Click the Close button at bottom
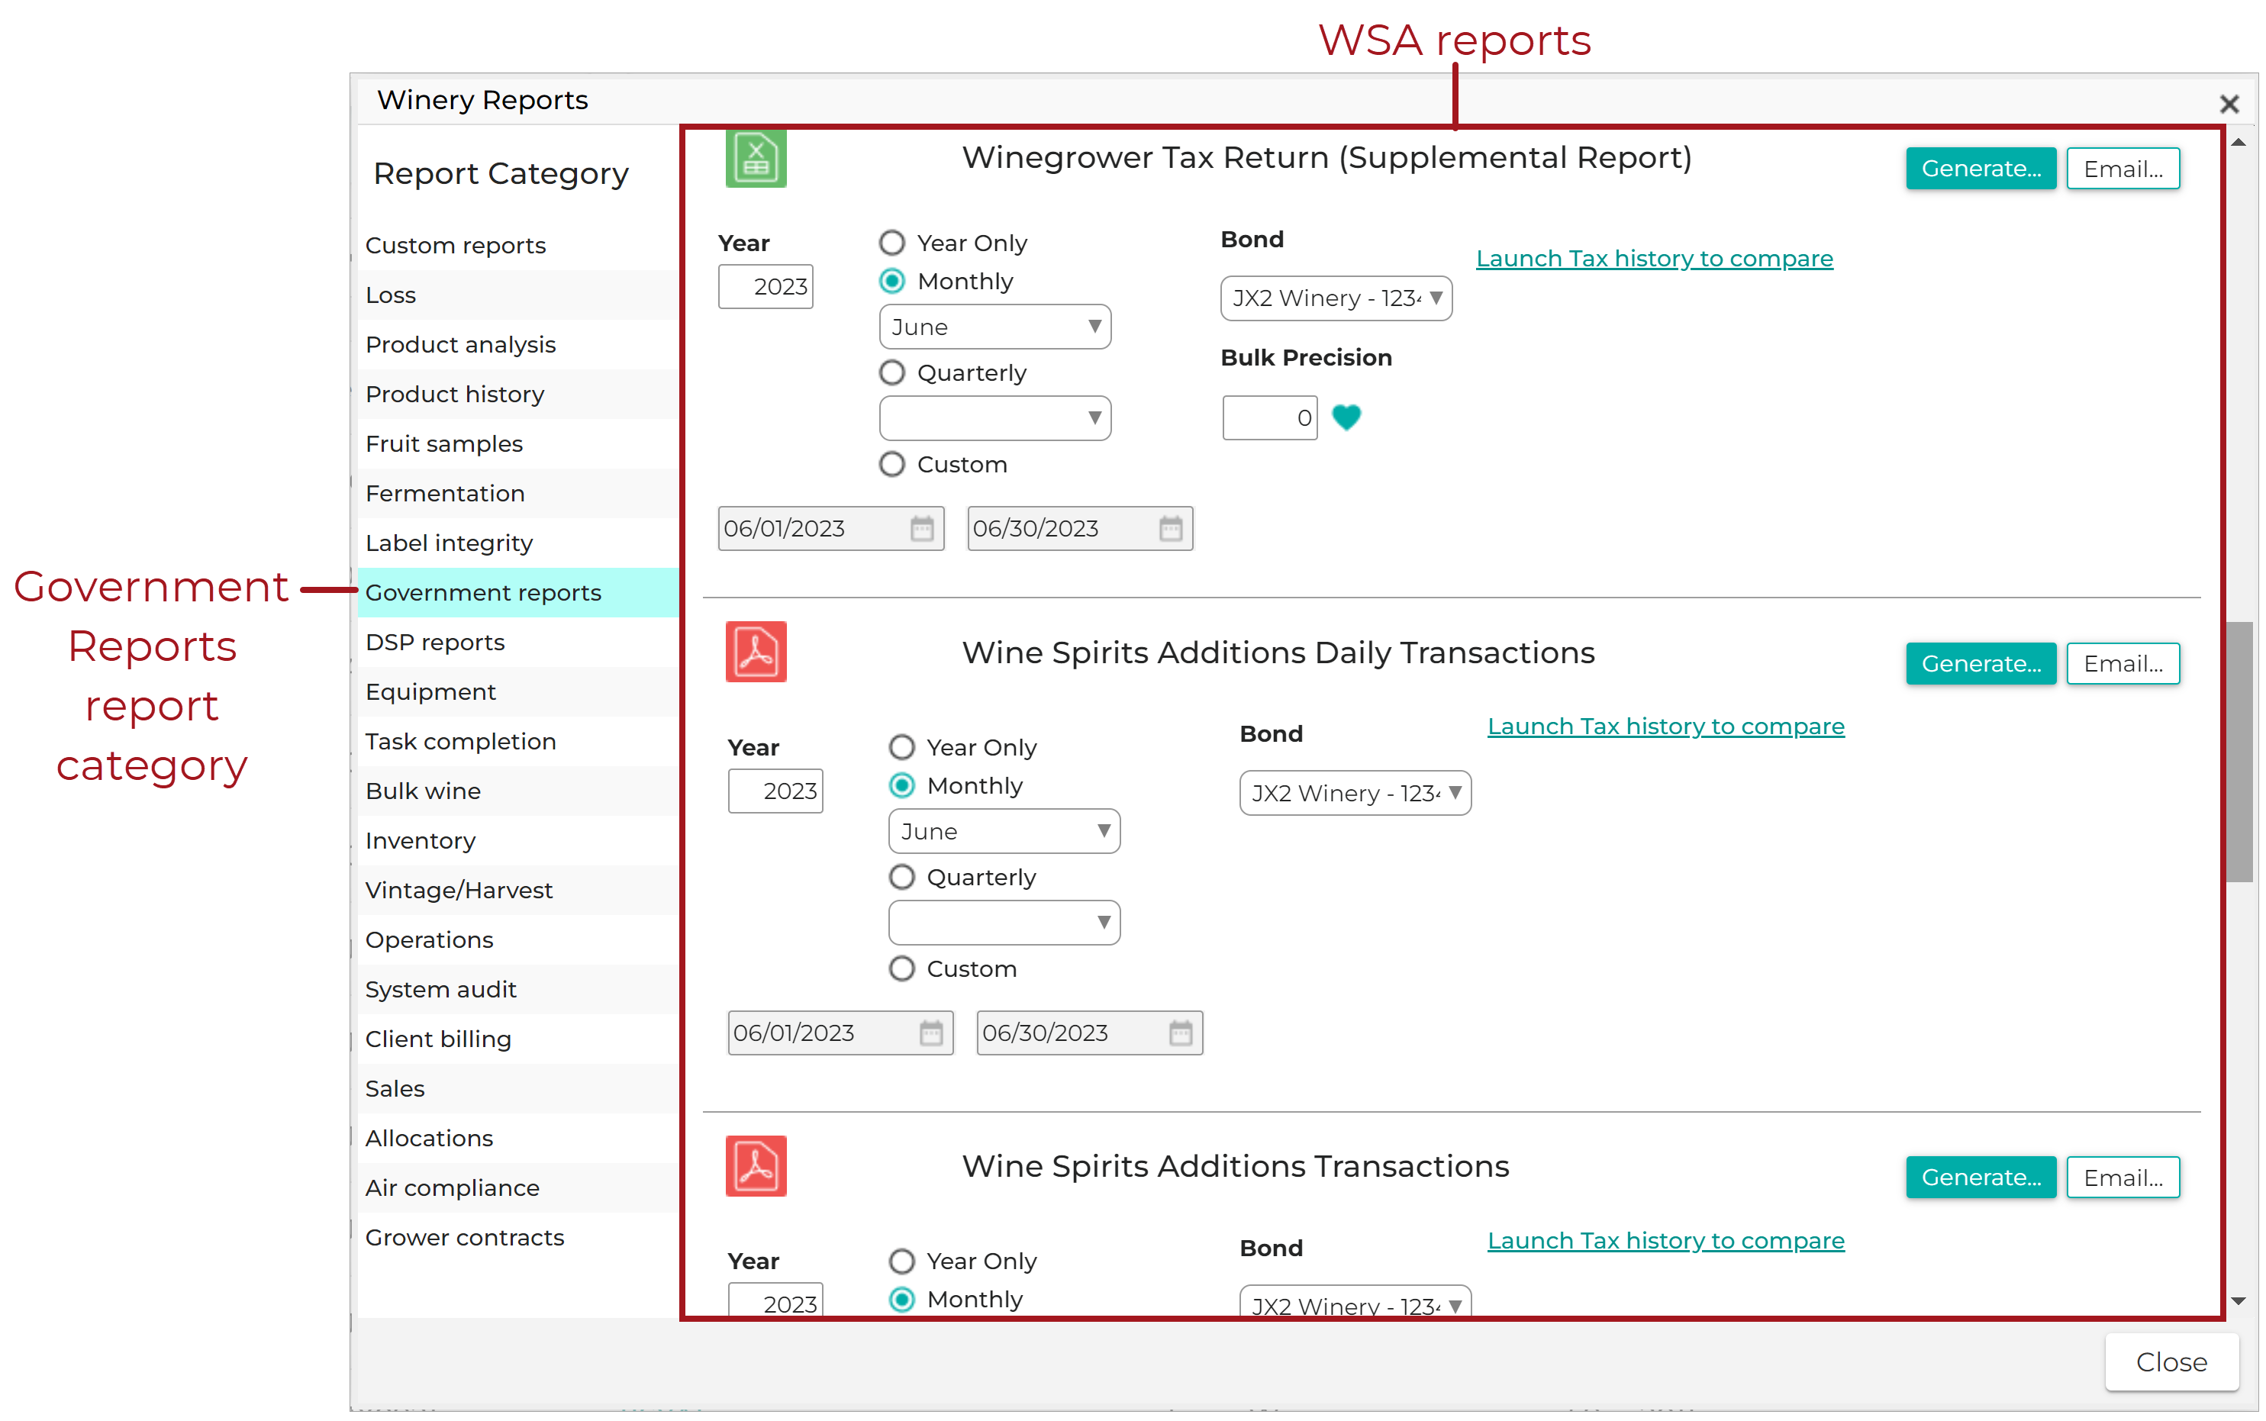This screenshot has height=1421, width=2266. tap(2171, 1361)
